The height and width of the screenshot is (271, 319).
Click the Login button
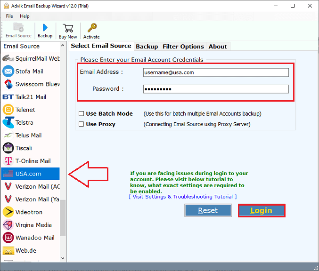coord(262,210)
